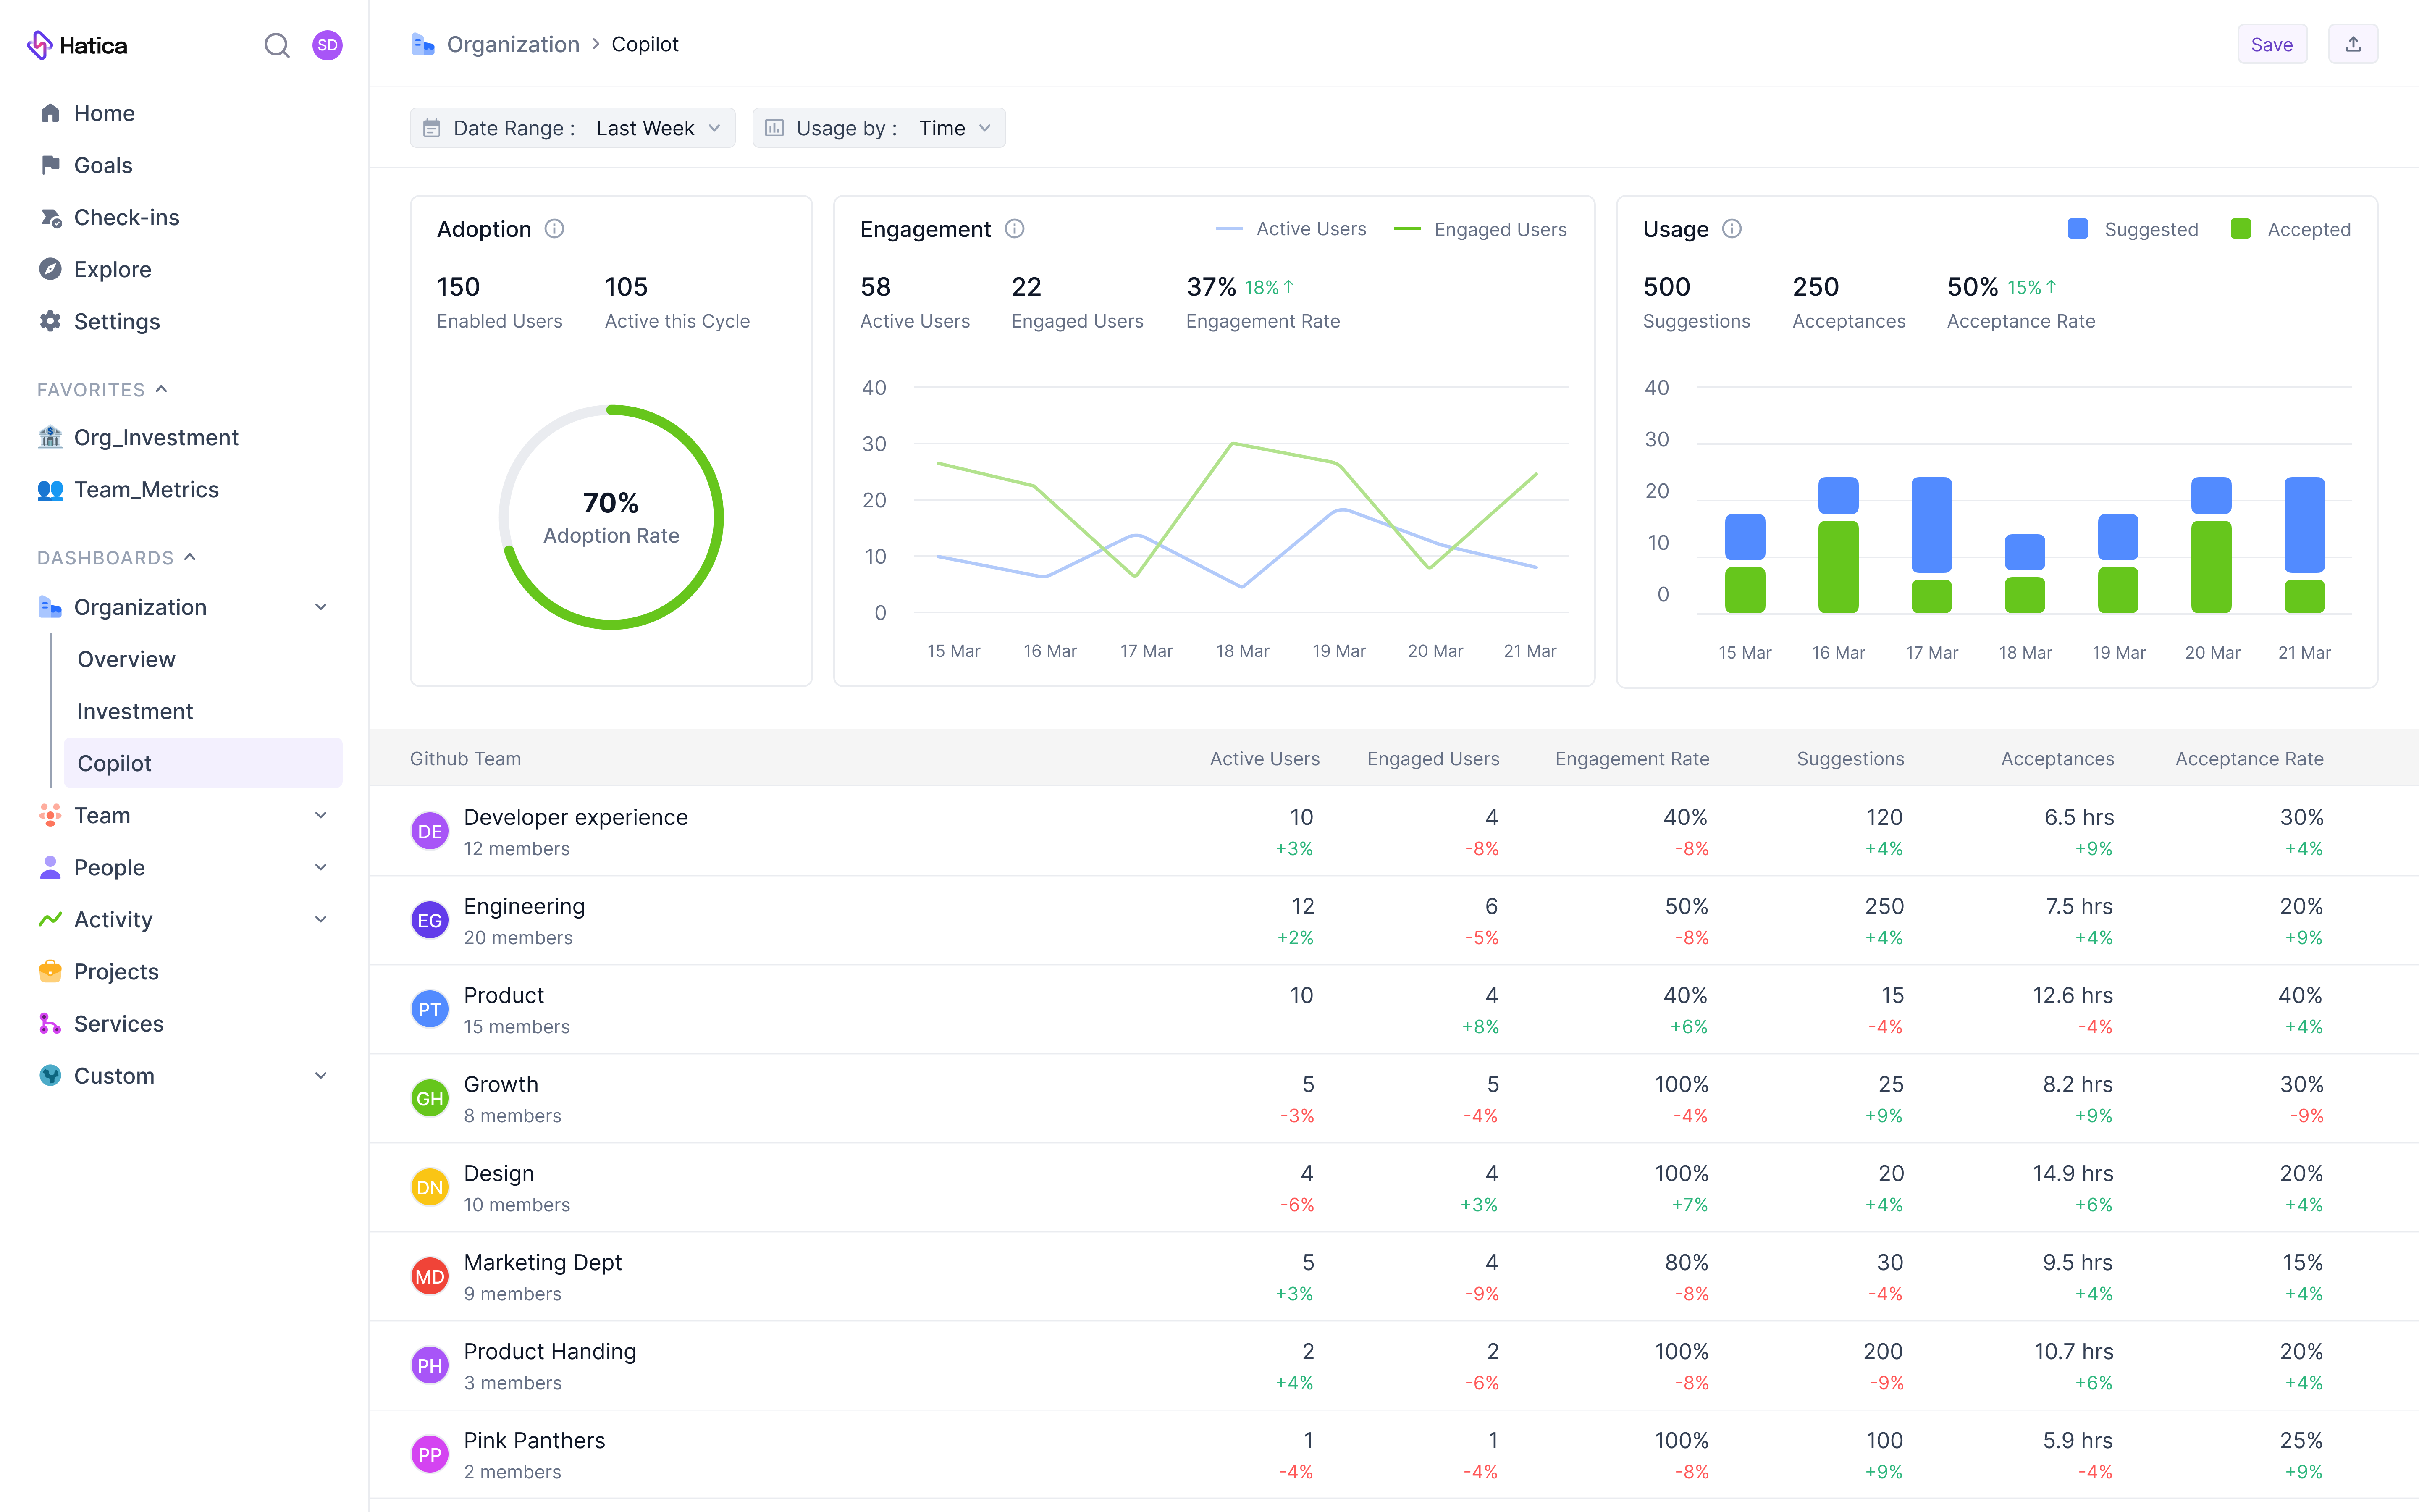The width and height of the screenshot is (2419, 1512).
Task: Click the EG Engineering team avatar
Action: tap(430, 920)
